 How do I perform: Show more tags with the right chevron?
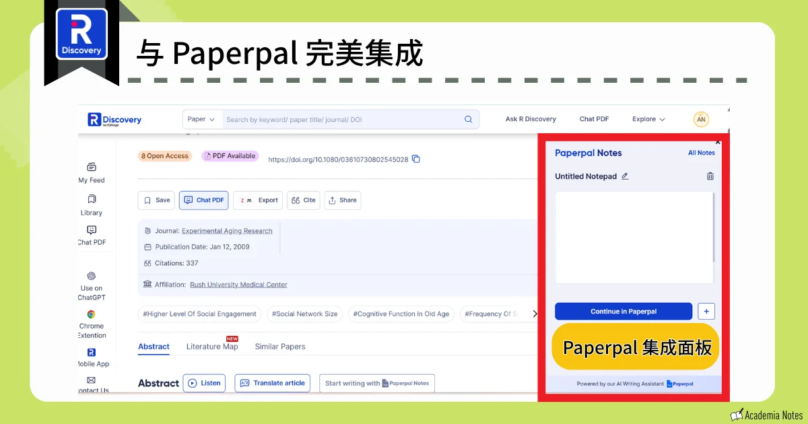535,314
